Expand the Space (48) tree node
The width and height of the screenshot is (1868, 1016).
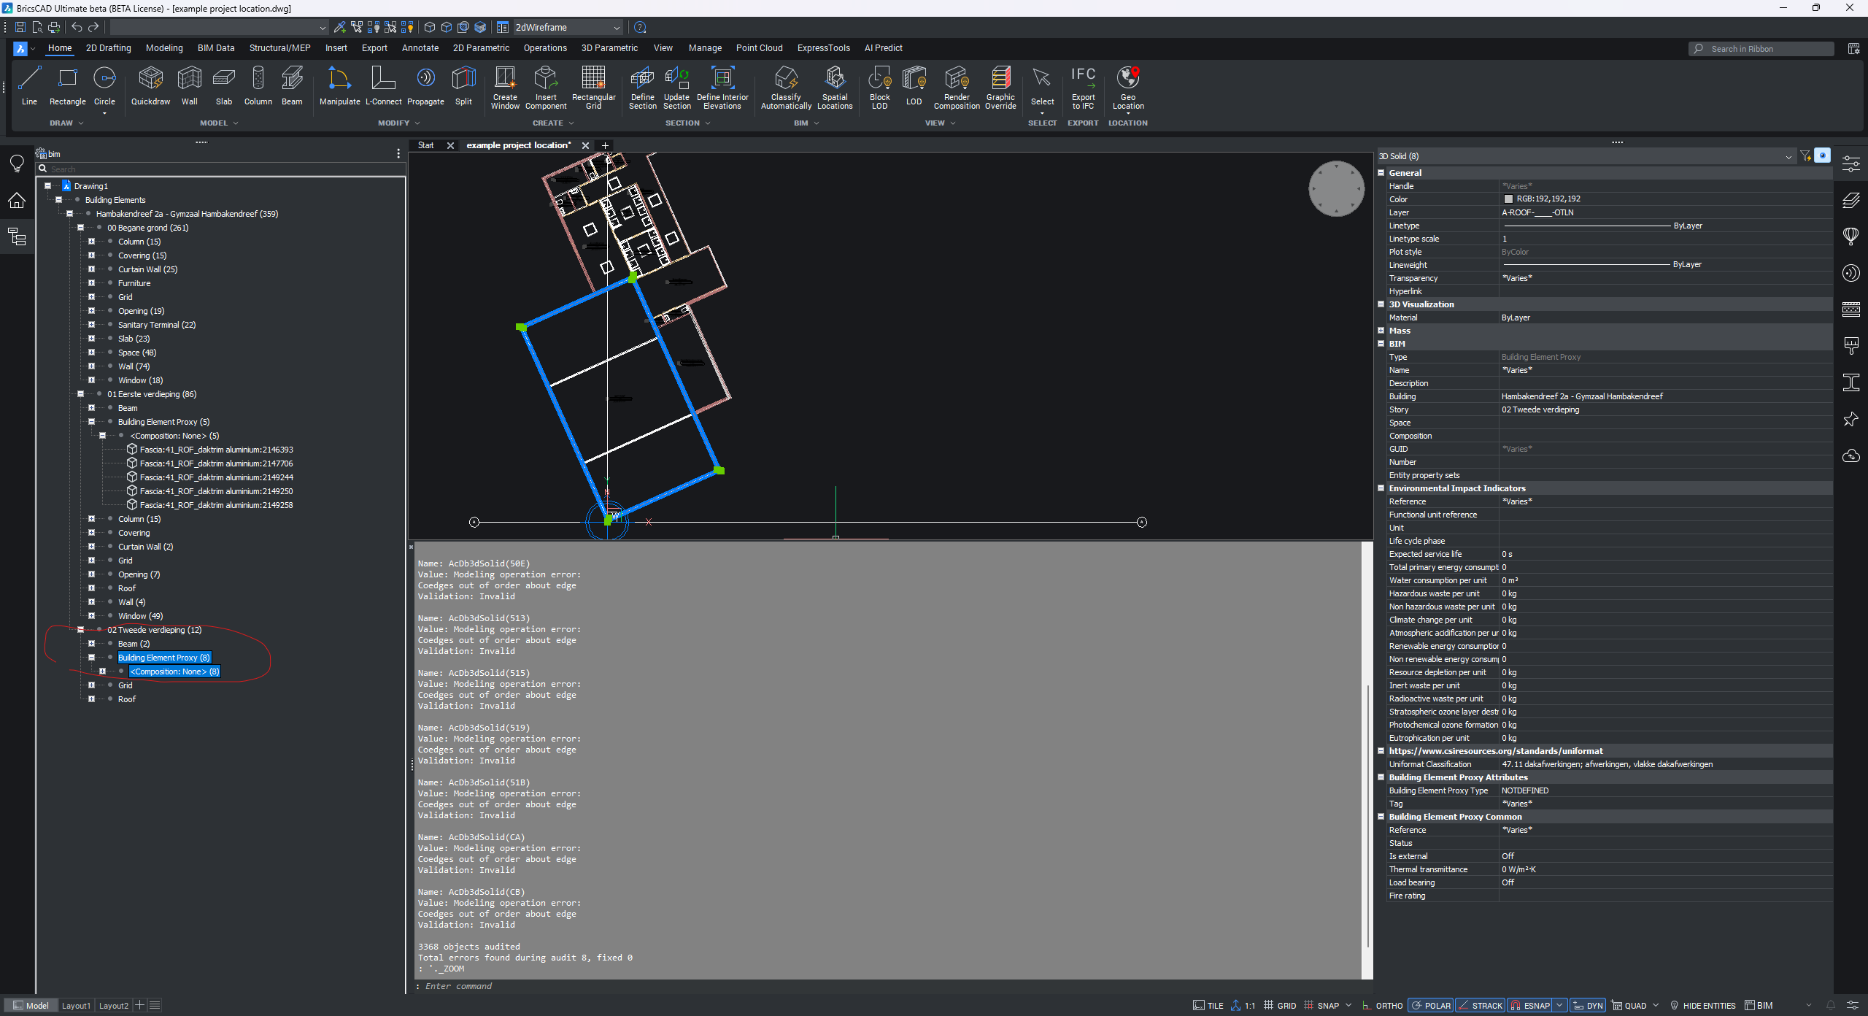tap(91, 353)
